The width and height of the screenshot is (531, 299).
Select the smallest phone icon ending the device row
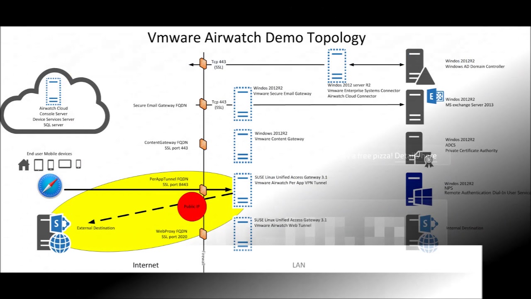78,164
